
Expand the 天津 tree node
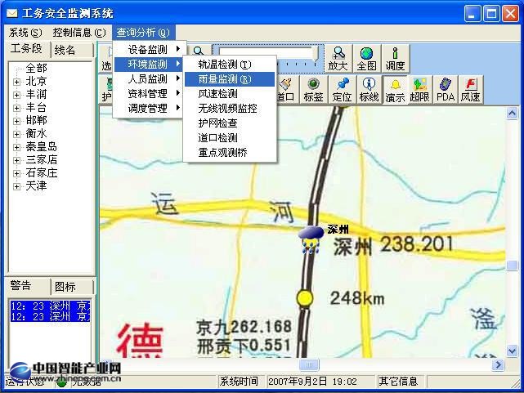pos(17,186)
